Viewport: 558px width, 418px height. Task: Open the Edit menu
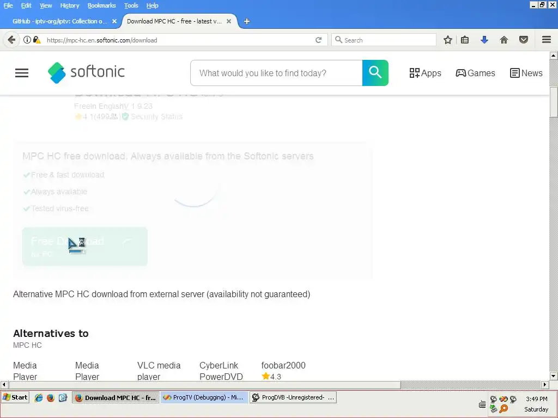pyautogui.click(x=26, y=5)
